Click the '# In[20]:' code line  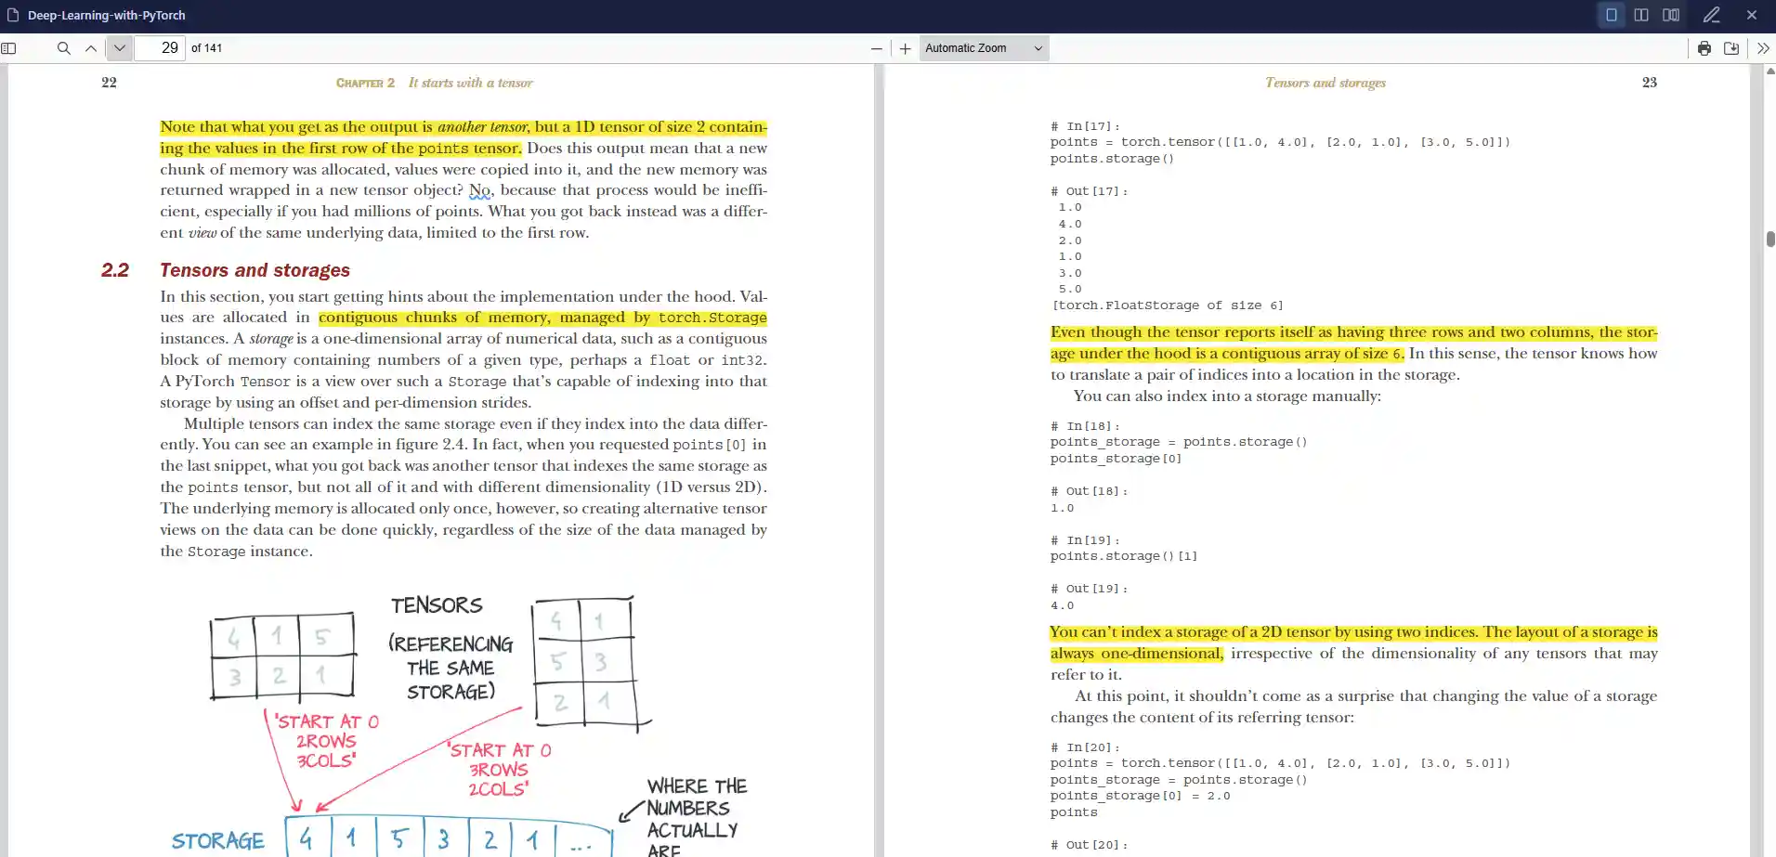[x=1085, y=747]
